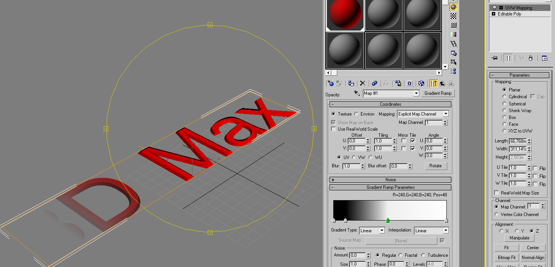Enable Real-World Map Size checkbox

point(497,193)
